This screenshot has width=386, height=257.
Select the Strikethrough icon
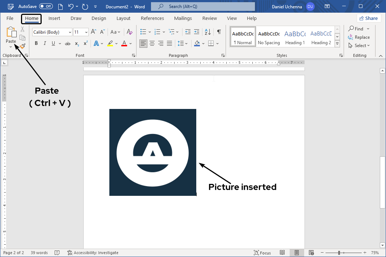[x=67, y=43]
